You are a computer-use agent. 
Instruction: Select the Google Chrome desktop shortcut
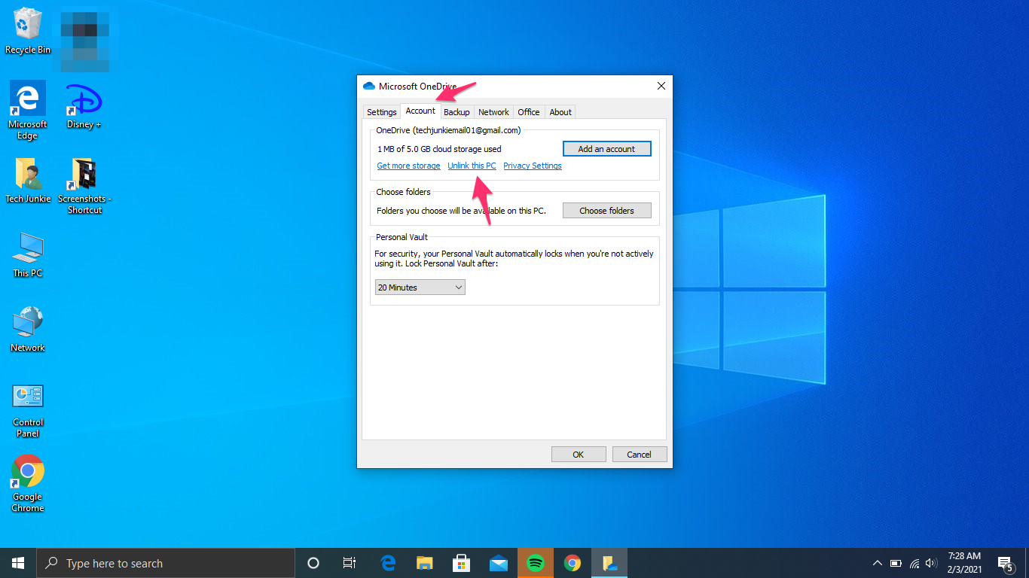28,483
